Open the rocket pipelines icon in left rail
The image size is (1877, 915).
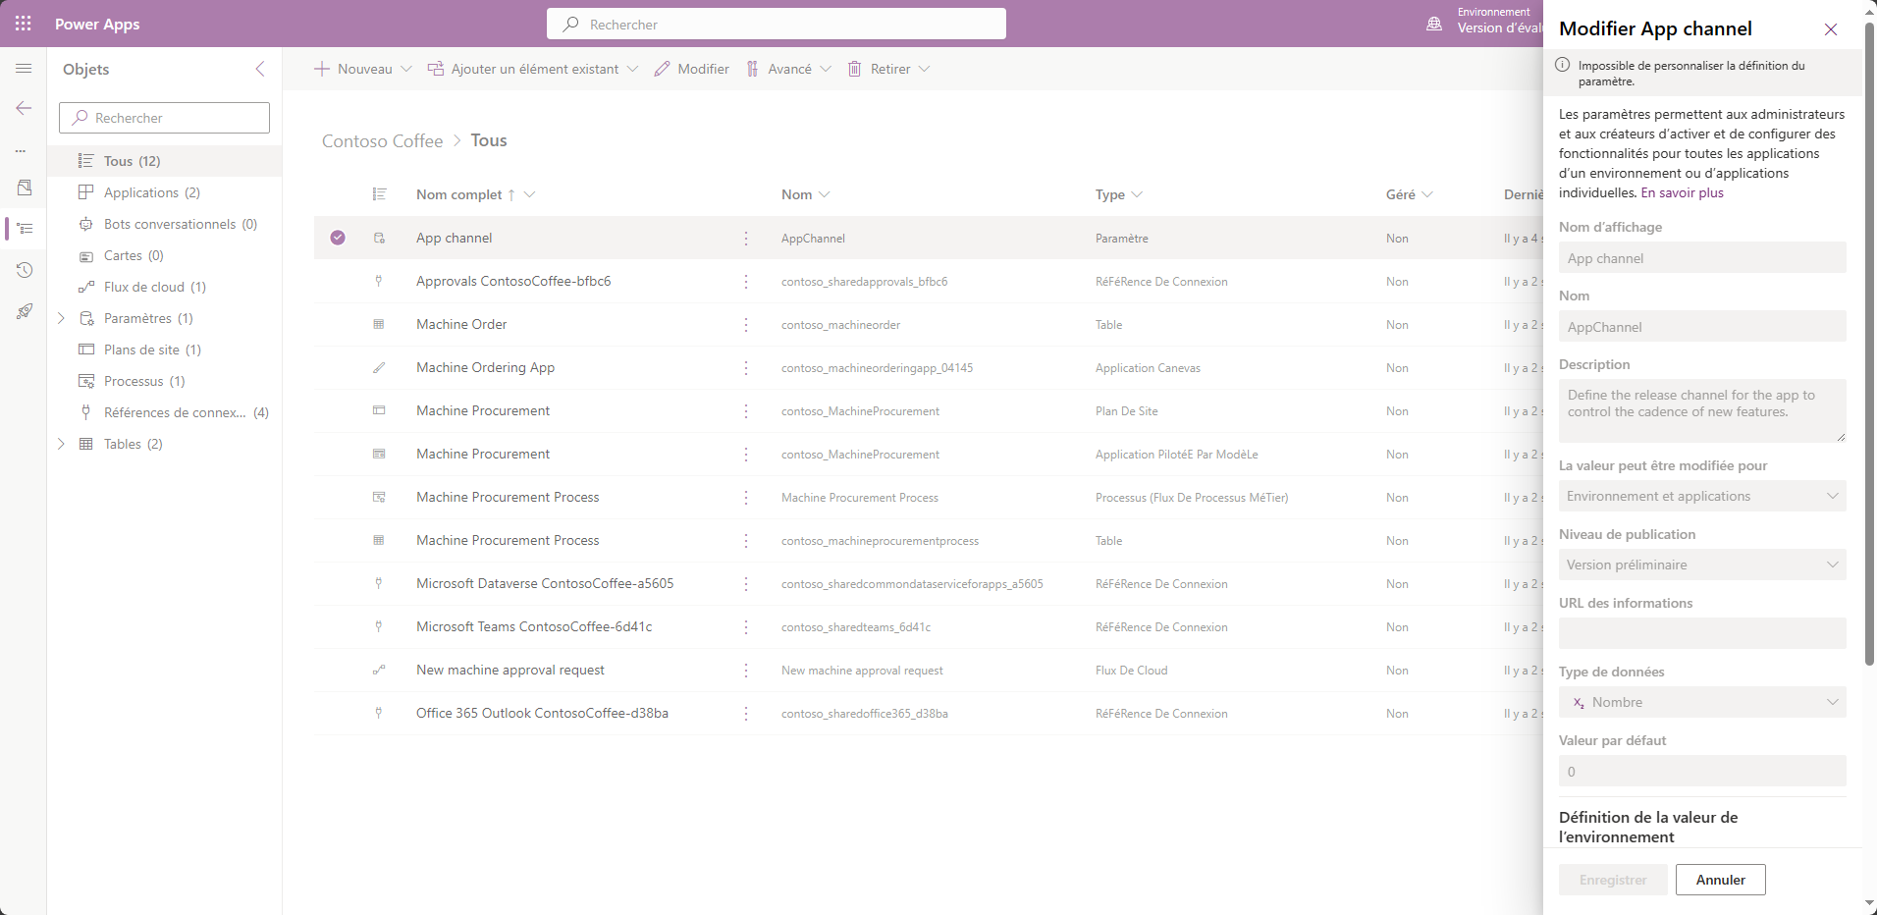pyautogui.click(x=25, y=311)
